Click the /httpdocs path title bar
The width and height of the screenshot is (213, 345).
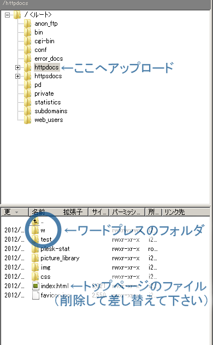105,3
